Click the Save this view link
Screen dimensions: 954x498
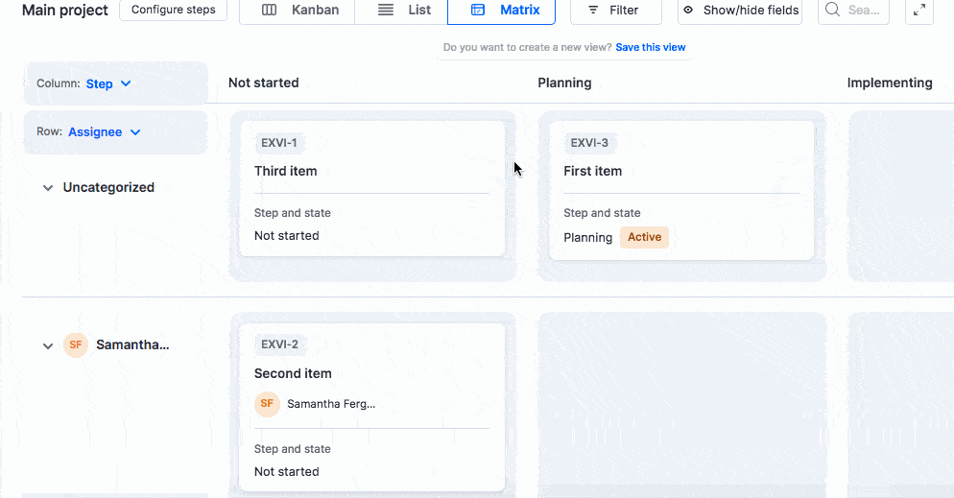(x=650, y=47)
